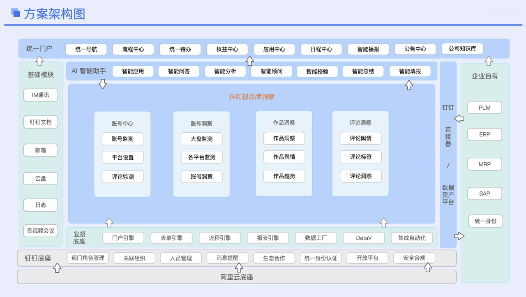The height and width of the screenshot is (297, 526).
Task: Select the 智能播报 portal module
Action: click(x=368, y=49)
